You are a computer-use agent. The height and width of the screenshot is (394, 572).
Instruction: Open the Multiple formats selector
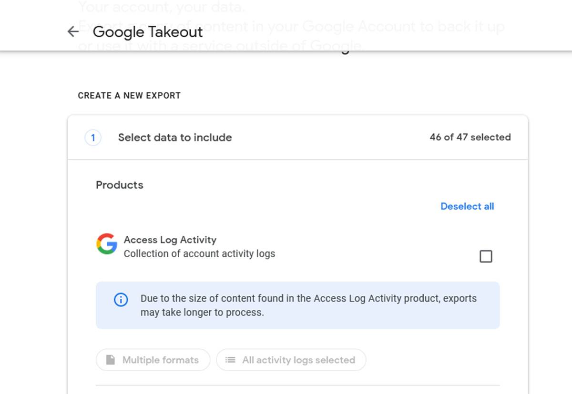pyautogui.click(x=153, y=360)
